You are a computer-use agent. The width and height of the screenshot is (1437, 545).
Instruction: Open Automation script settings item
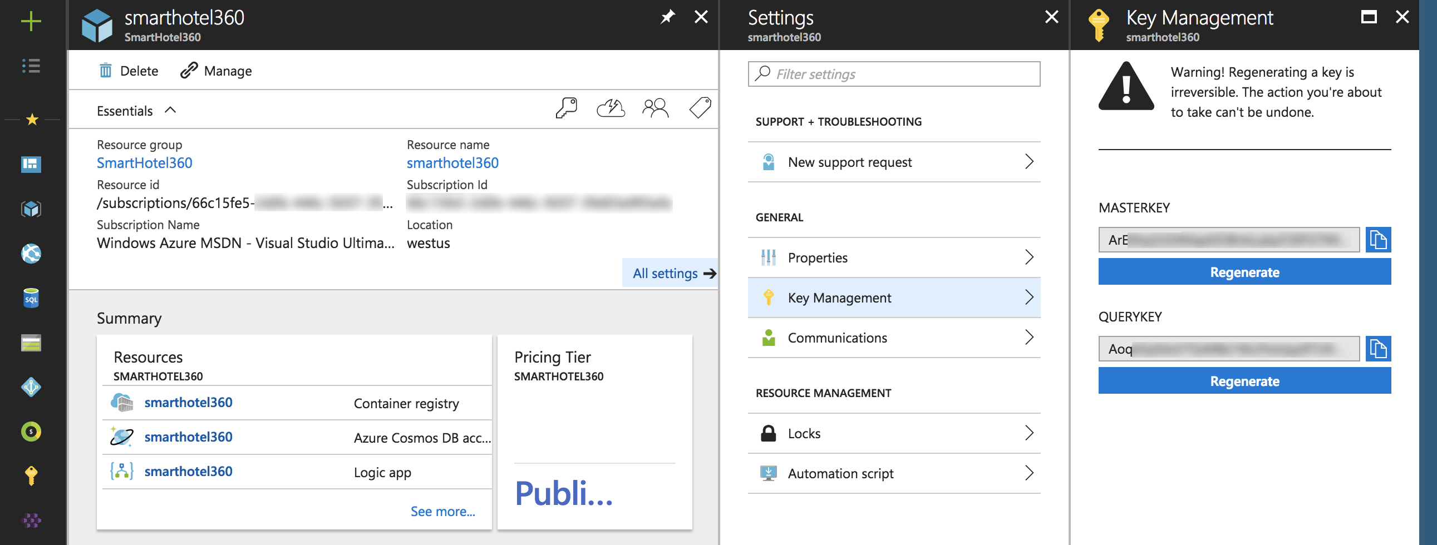click(x=894, y=473)
